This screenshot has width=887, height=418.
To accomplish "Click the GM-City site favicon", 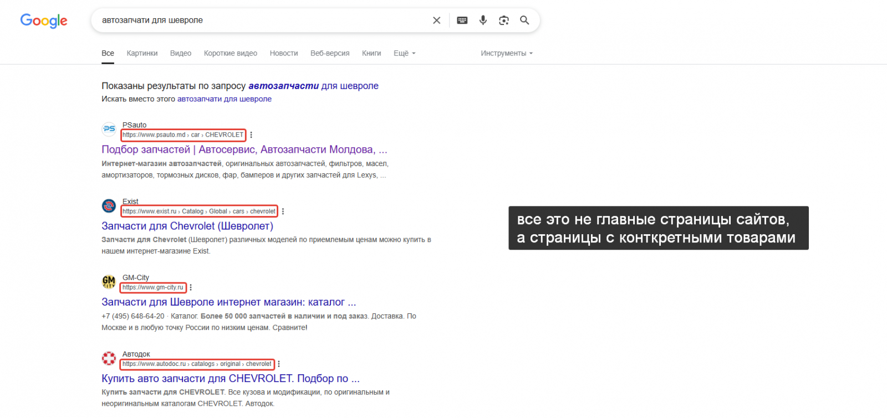I will (109, 282).
